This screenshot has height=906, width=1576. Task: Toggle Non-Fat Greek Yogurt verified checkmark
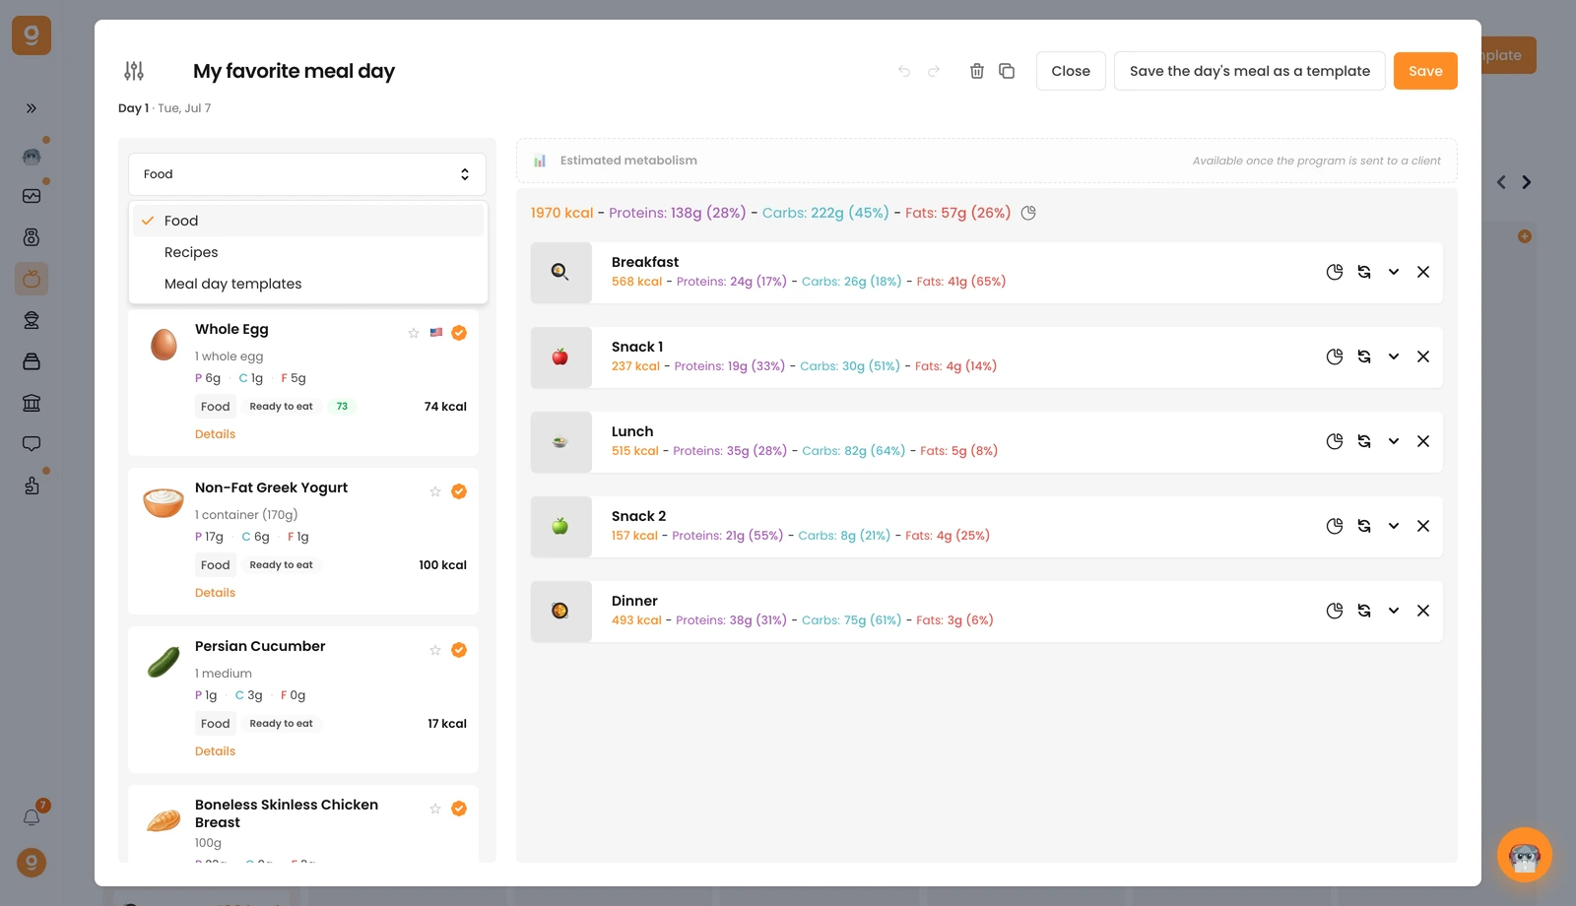point(459,491)
